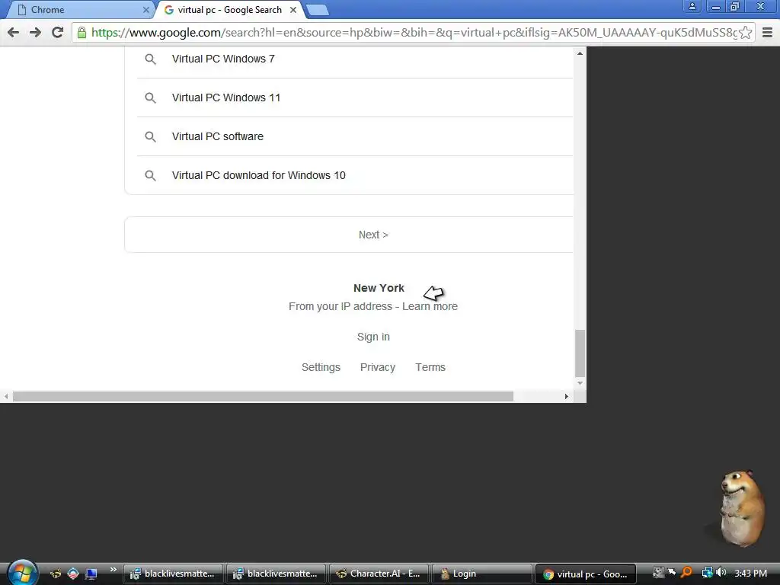This screenshot has width=780, height=585.
Task: Click the computer monitor quick-launch icon
Action: coord(91,574)
